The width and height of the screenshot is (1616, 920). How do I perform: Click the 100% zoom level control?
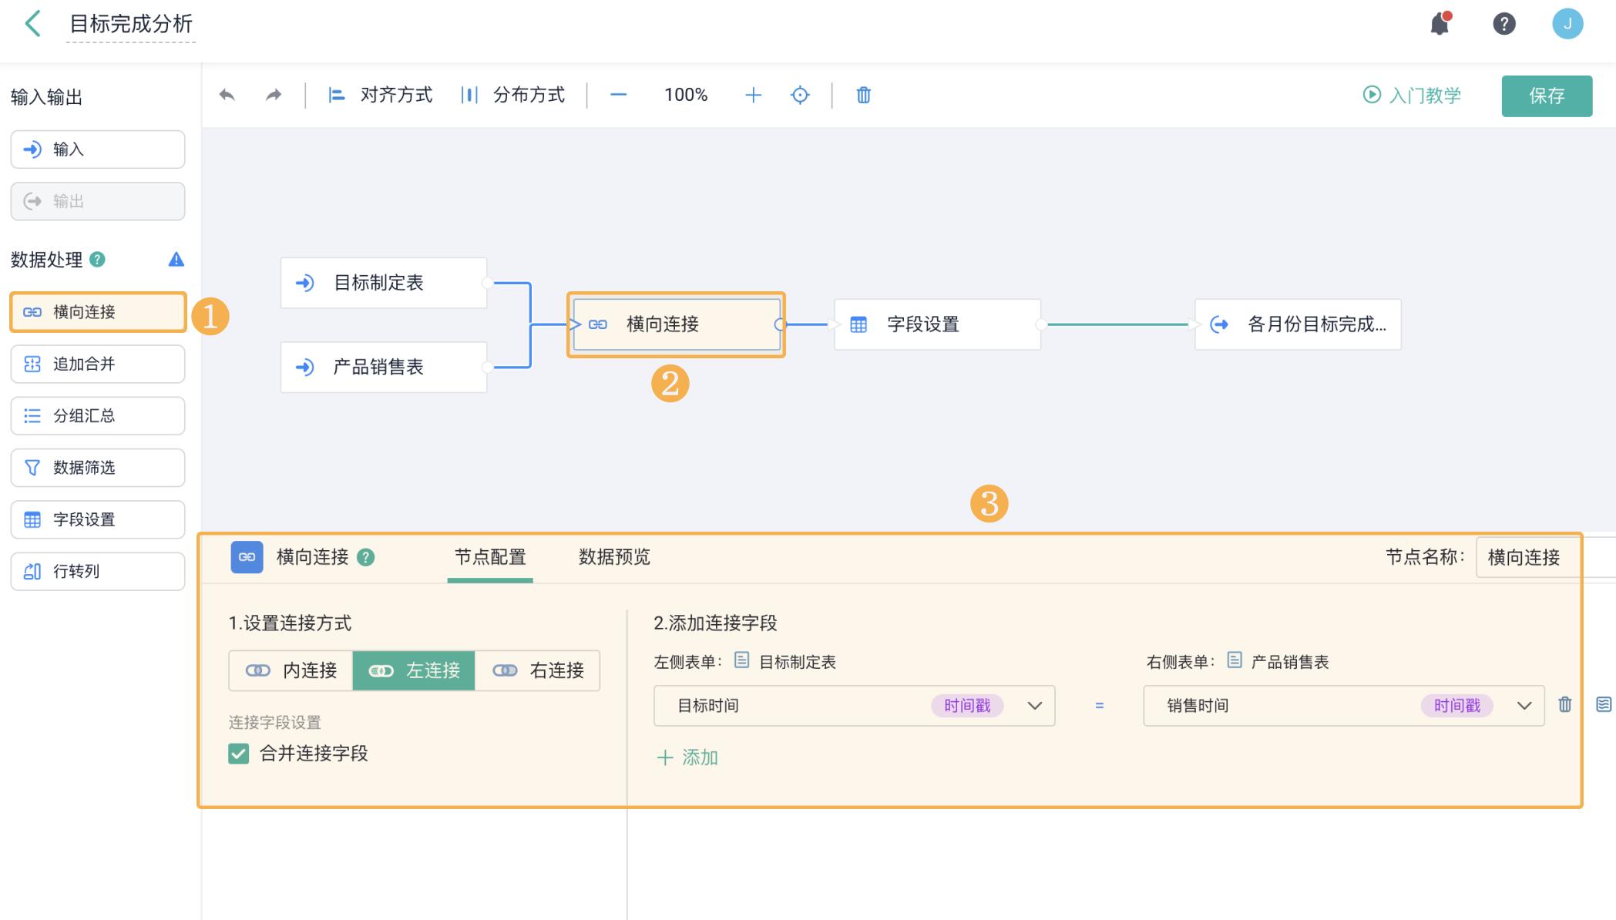pyautogui.click(x=685, y=94)
